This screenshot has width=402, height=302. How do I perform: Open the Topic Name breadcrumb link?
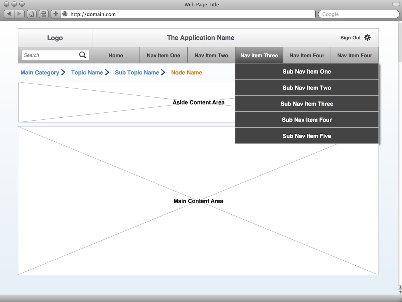coord(87,72)
